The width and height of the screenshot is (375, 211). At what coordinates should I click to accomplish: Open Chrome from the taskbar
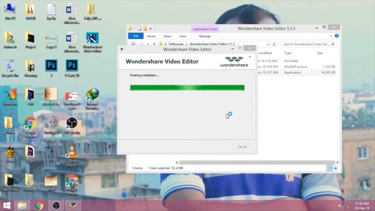click(x=39, y=206)
